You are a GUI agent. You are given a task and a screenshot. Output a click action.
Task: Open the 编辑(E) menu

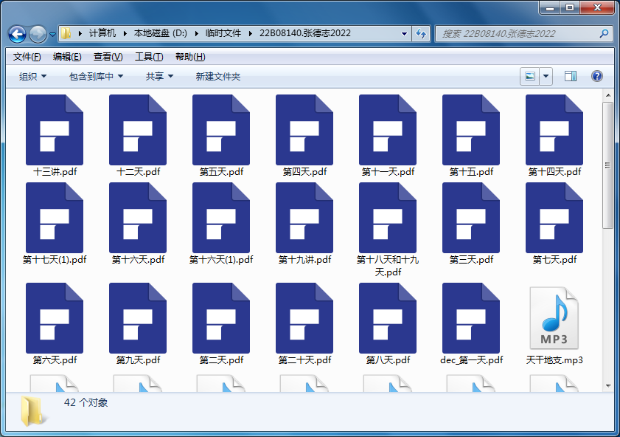tap(67, 57)
